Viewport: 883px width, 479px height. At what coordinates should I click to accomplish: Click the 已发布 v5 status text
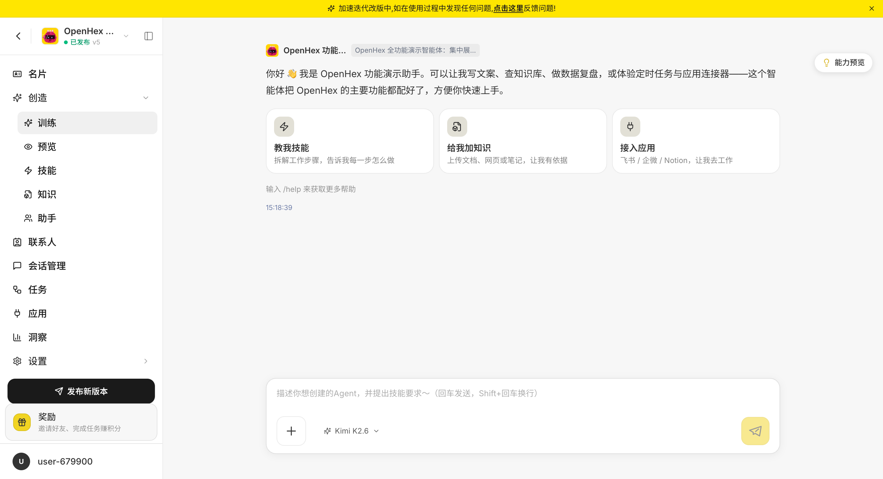pos(82,42)
